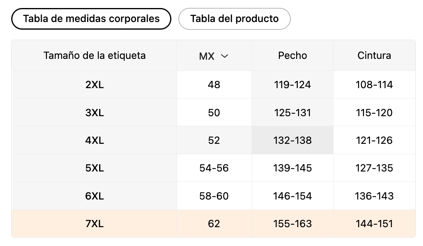The height and width of the screenshot is (246, 423).
Task: Select the 3XL size row label
Action: point(94,113)
